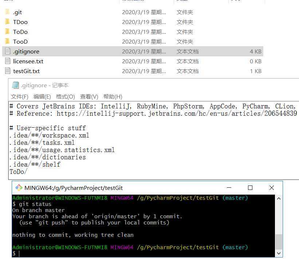Select the .git folder name

(x=17, y=12)
